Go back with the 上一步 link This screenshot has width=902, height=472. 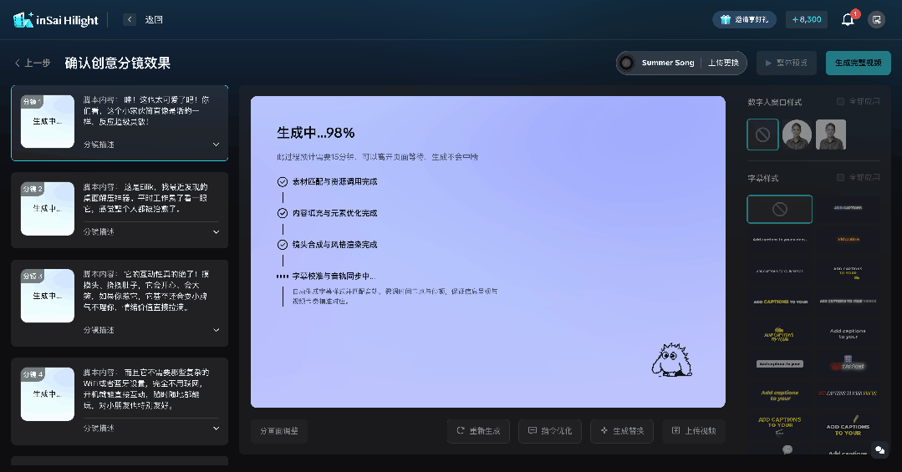(x=33, y=63)
